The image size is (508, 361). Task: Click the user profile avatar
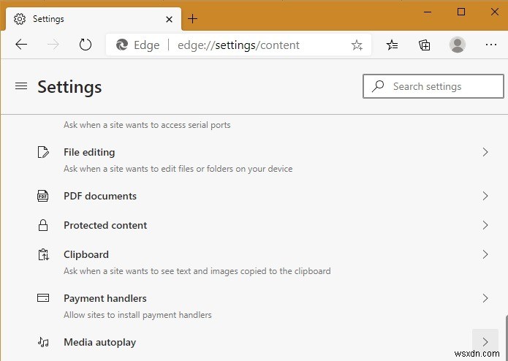click(x=458, y=45)
